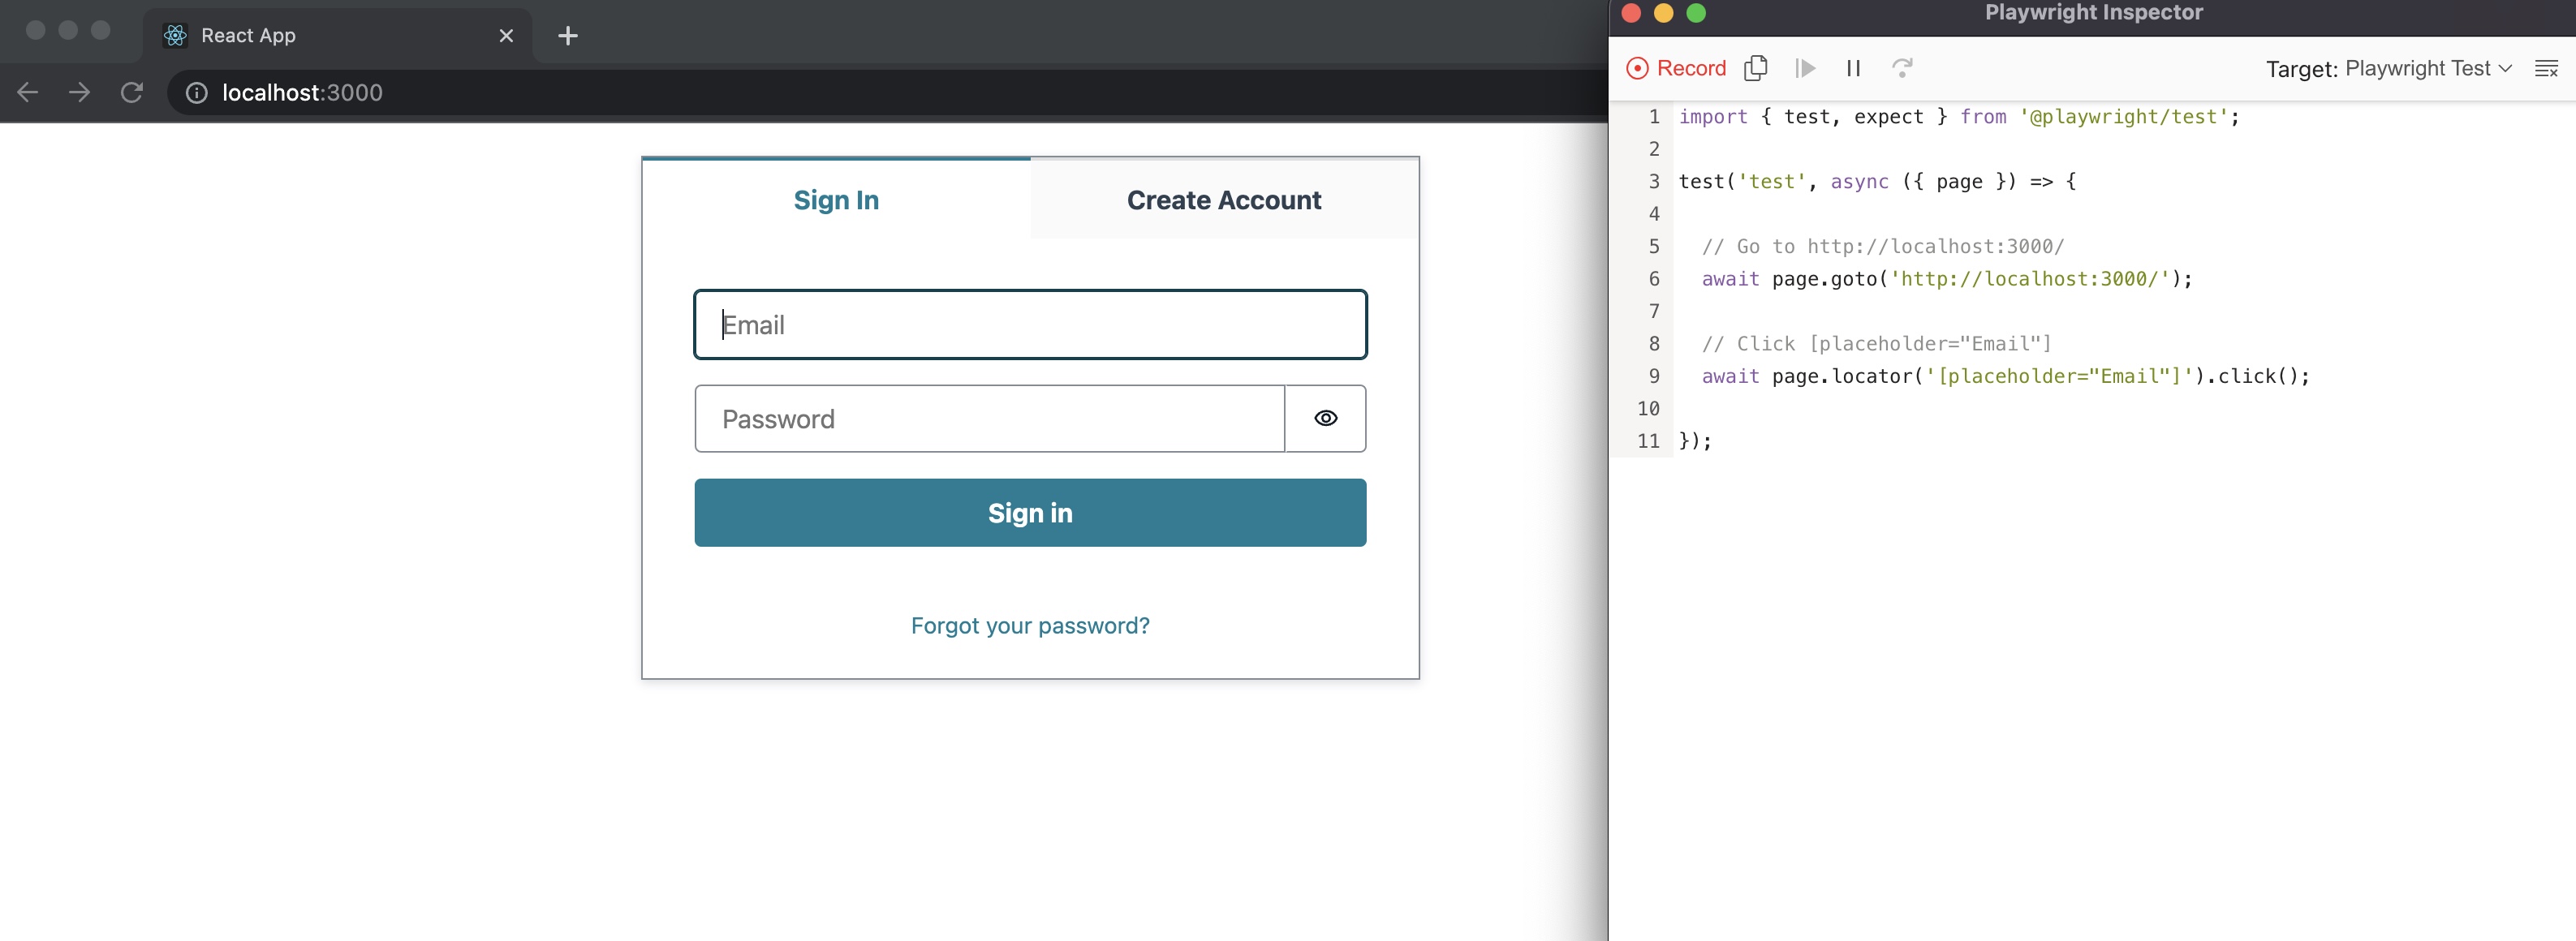Reload the localhost:3000 page
The width and height of the screenshot is (2576, 941).
[132, 92]
